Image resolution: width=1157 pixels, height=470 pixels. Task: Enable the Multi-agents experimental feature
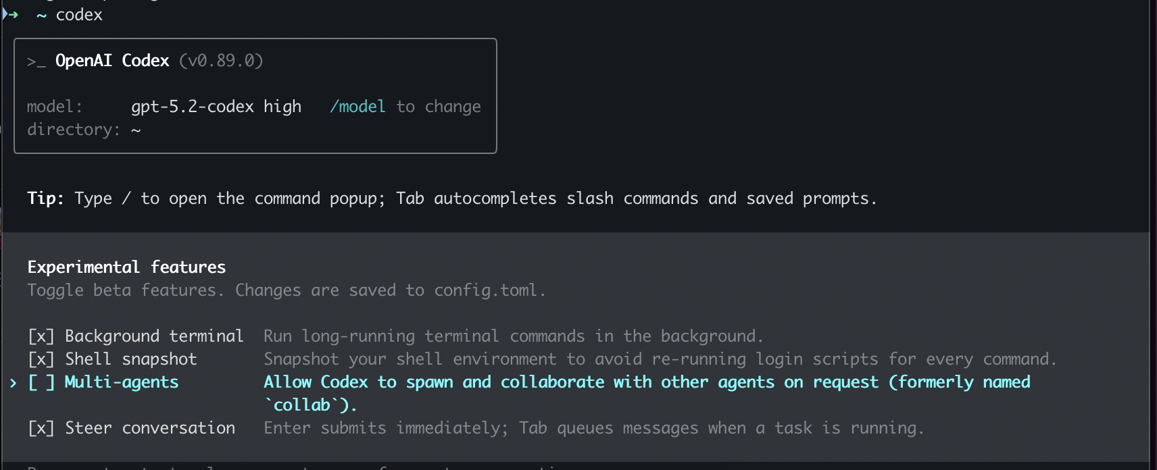(x=41, y=382)
